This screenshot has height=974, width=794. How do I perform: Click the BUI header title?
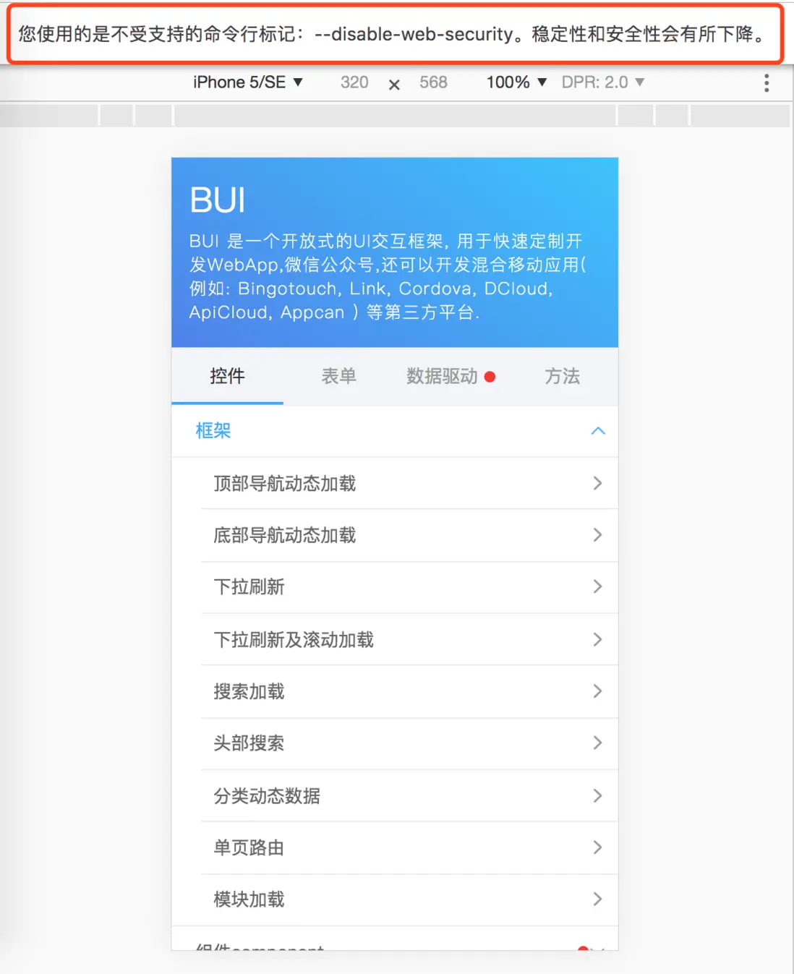[218, 200]
